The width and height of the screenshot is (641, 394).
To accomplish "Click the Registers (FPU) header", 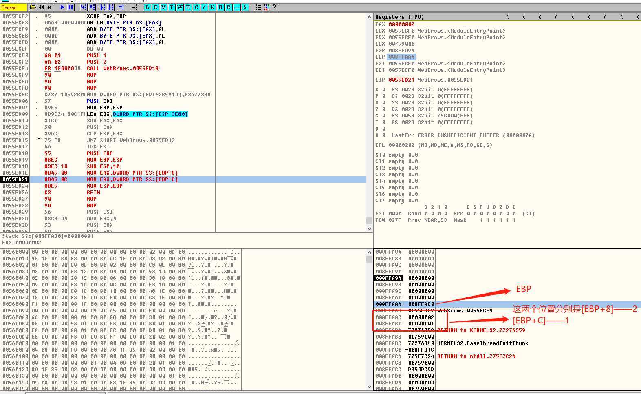I will click(399, 17).
